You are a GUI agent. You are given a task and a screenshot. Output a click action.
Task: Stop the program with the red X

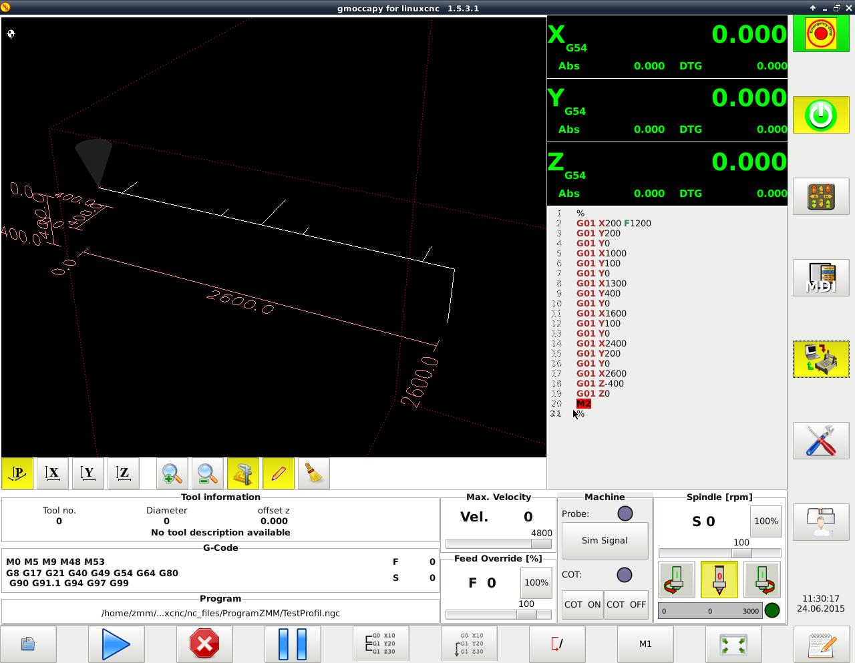[x=204, y=644]
